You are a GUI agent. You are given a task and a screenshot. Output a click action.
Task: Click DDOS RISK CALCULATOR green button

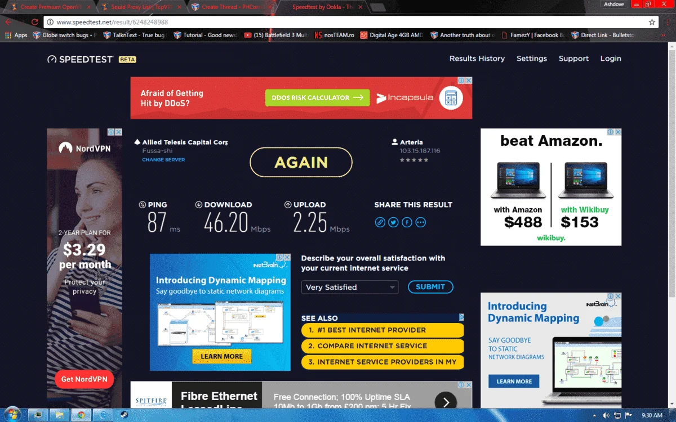[318, 97]
